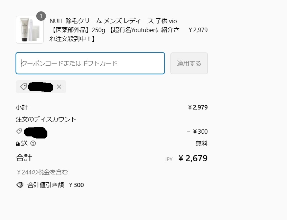Click the 小計 label

click(22, 107)
